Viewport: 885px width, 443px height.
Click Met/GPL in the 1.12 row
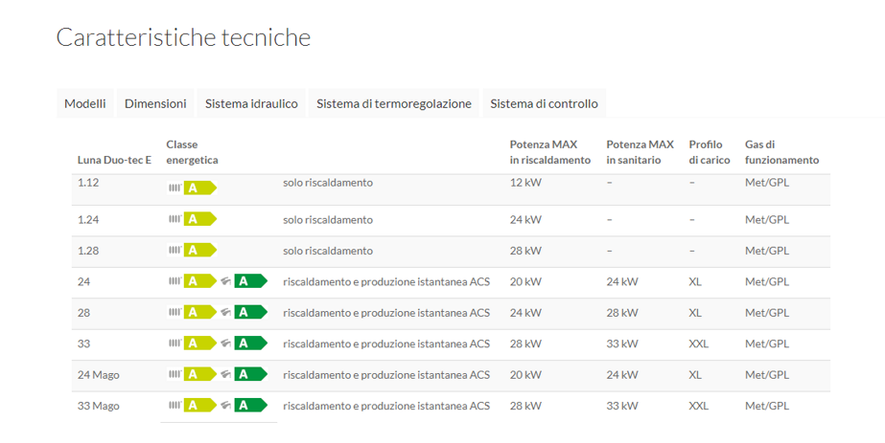[x=766, y=183]
